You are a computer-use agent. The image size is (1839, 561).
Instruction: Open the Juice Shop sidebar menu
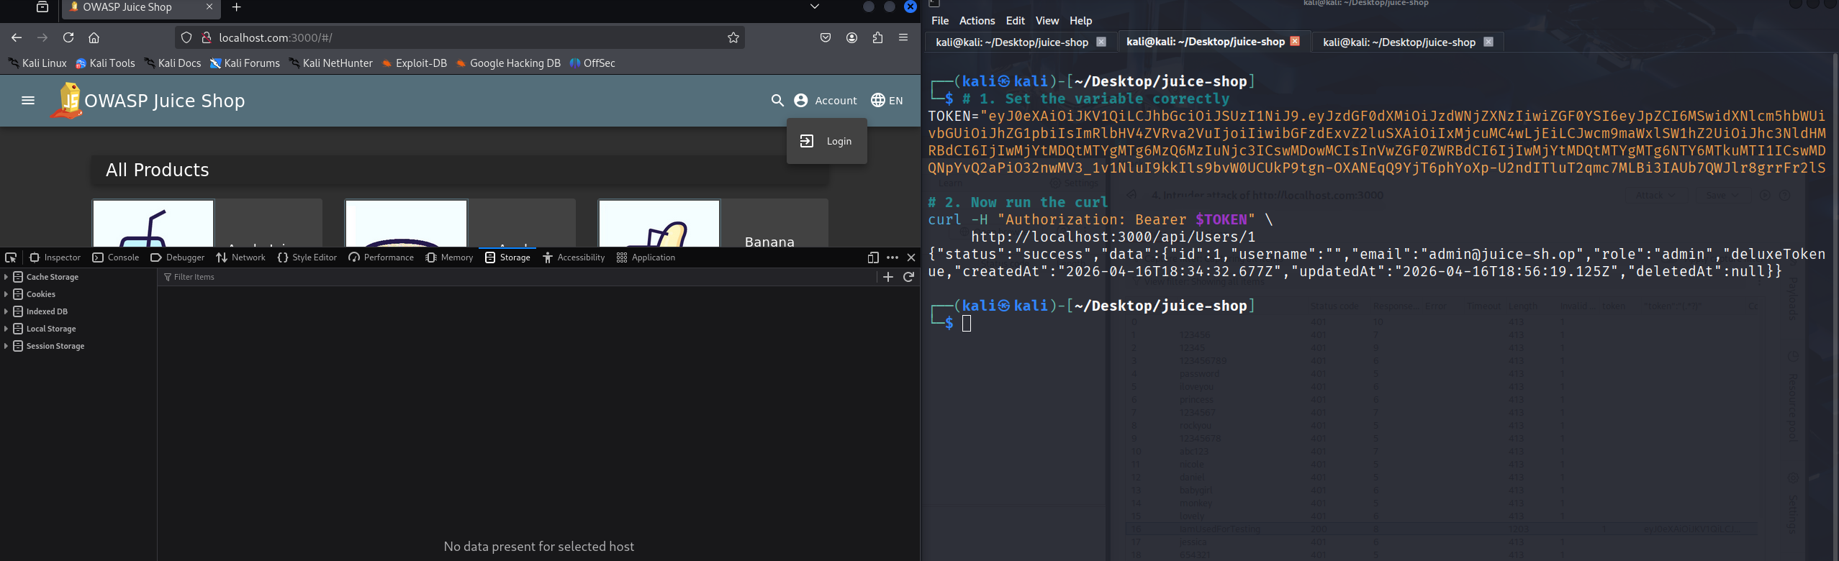pos(28,100)
